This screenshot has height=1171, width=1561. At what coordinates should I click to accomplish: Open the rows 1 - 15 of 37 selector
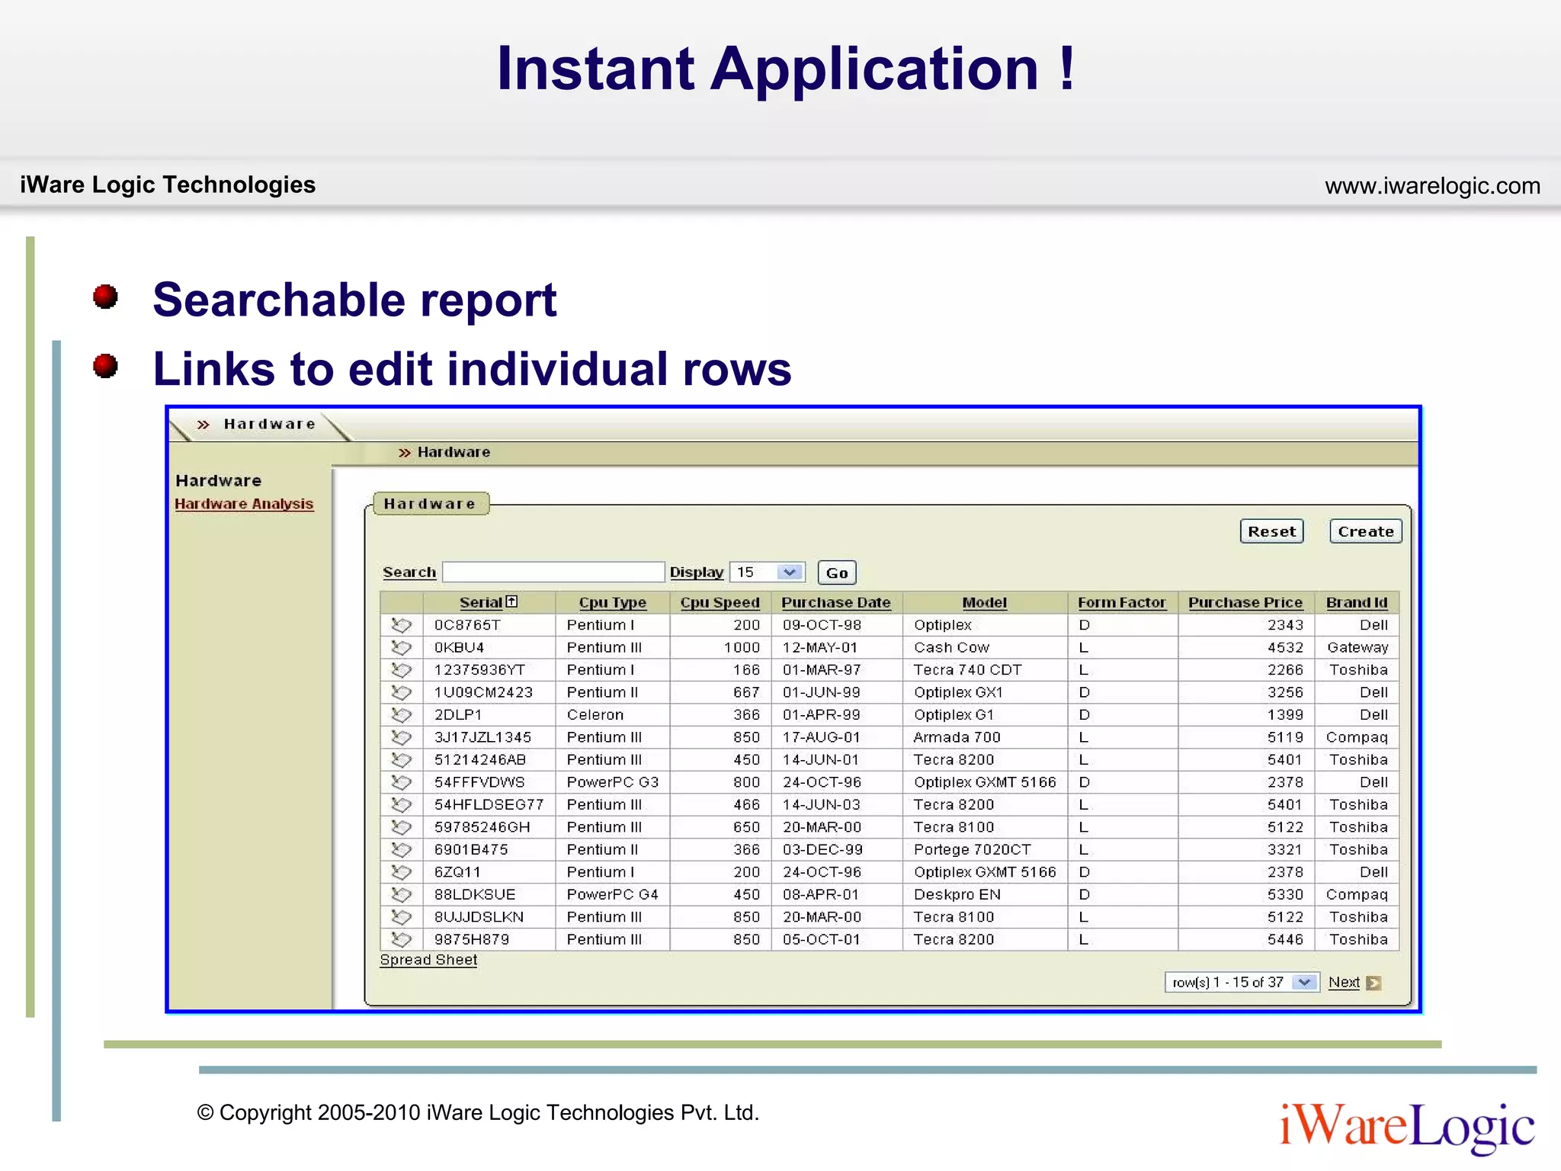(x=1242, y=983)
